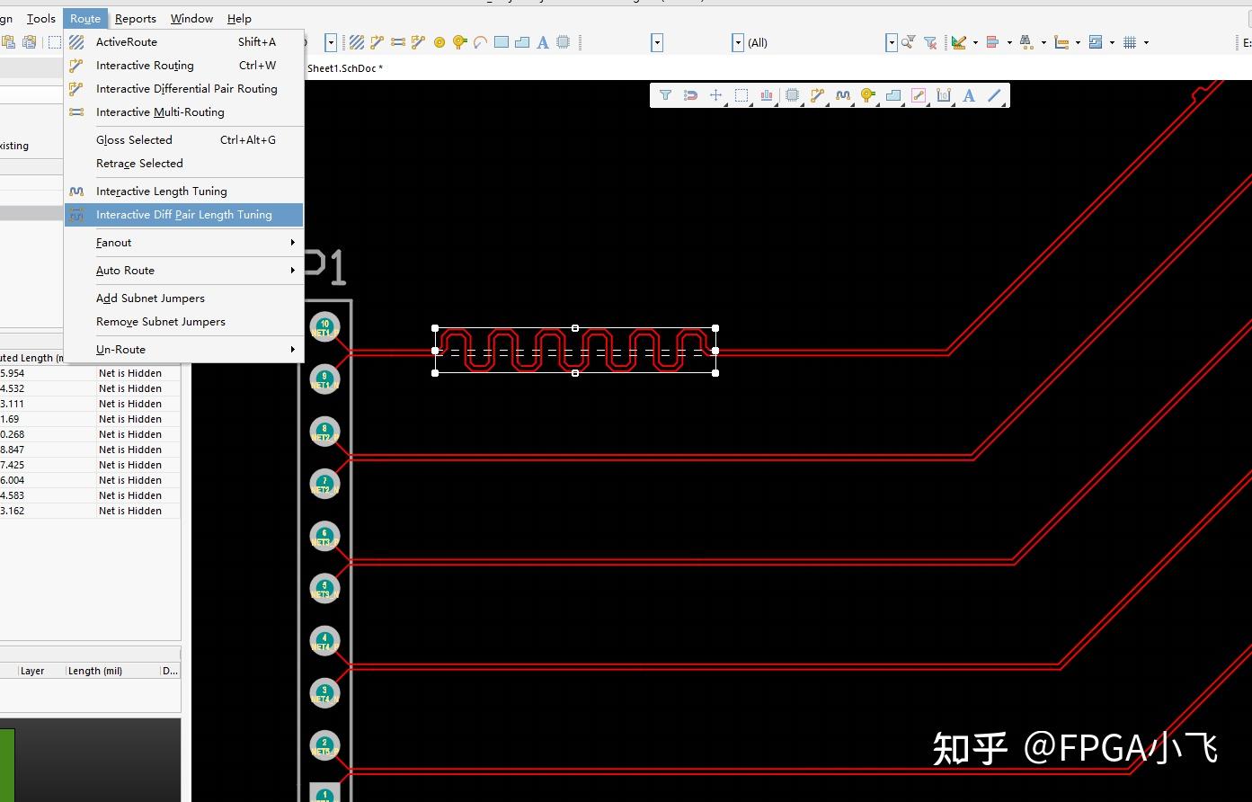Click the selected accordion tuning section on the trace
Image resolution: width=1252 pixels, height=802 pixels.
pyautogui.click(x=575, y=351)
